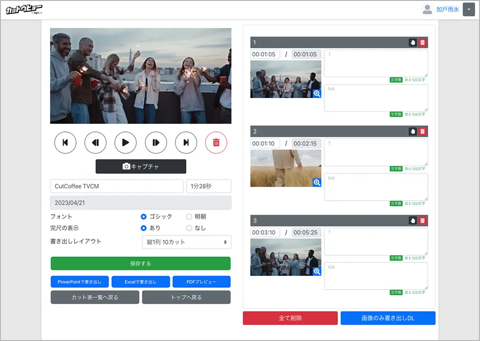Image resolution: width=480 pixels, height=341 pixels.
Task: Step forward one frame in the video
Action: pos(156,143)
